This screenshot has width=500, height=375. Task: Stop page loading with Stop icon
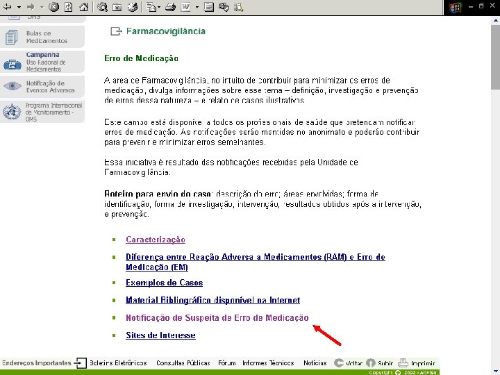53,7
